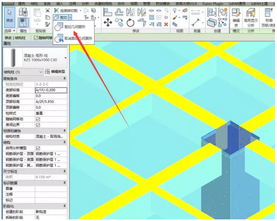Select the Split Element tool
Screen dimensions: 277x221
click(x=151, y=11)
